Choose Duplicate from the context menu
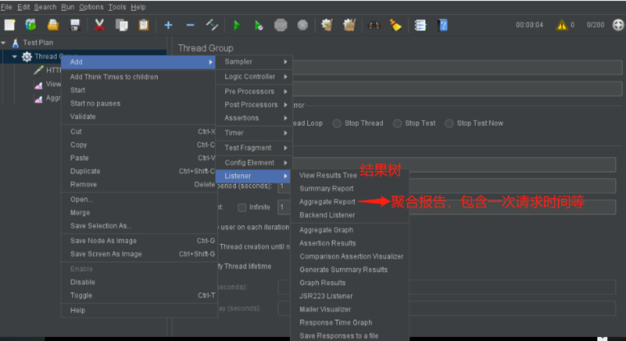 (85, 171)
